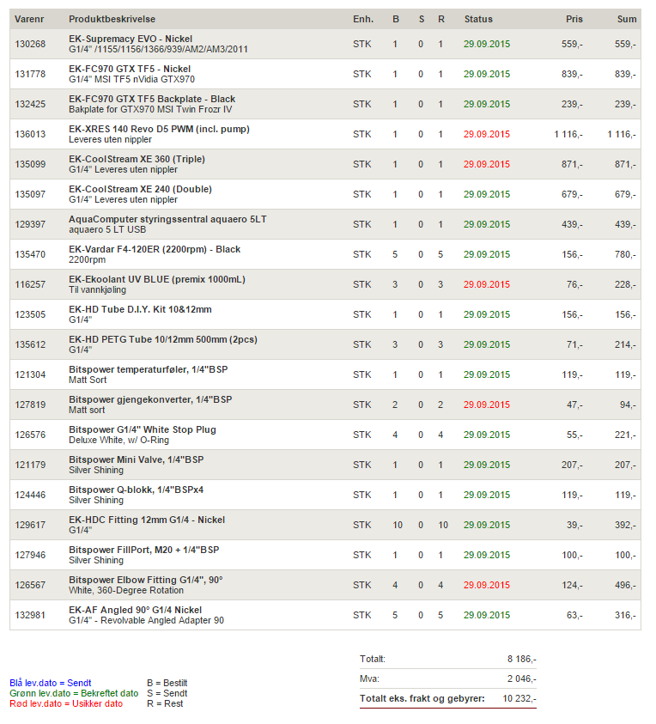
Task: Open EK-XRES 140 Revo D5 PWM product
Action: pyautogui.click(x=159, y=130)
